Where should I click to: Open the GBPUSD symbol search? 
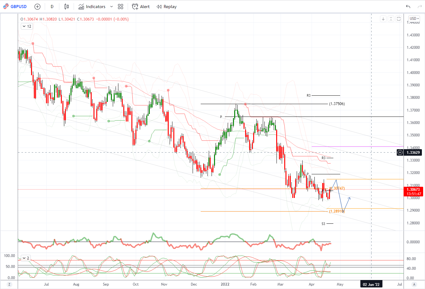coord(15,7)
